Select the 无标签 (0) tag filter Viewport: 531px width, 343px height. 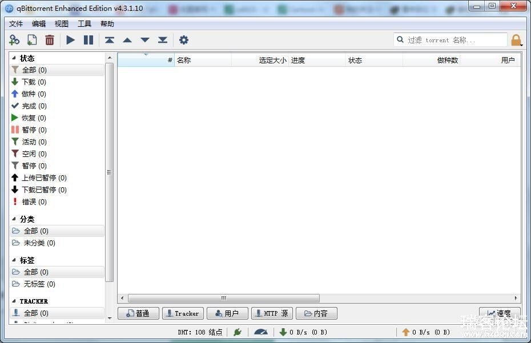[57, 284]
